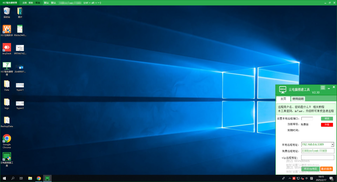Viewport: 337px width, 182px height.
Task: Focus the 免费远程地址 field
Action: coord(318,151)
